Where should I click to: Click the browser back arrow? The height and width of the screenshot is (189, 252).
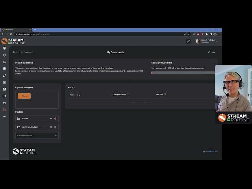click(x=3, y=34)
